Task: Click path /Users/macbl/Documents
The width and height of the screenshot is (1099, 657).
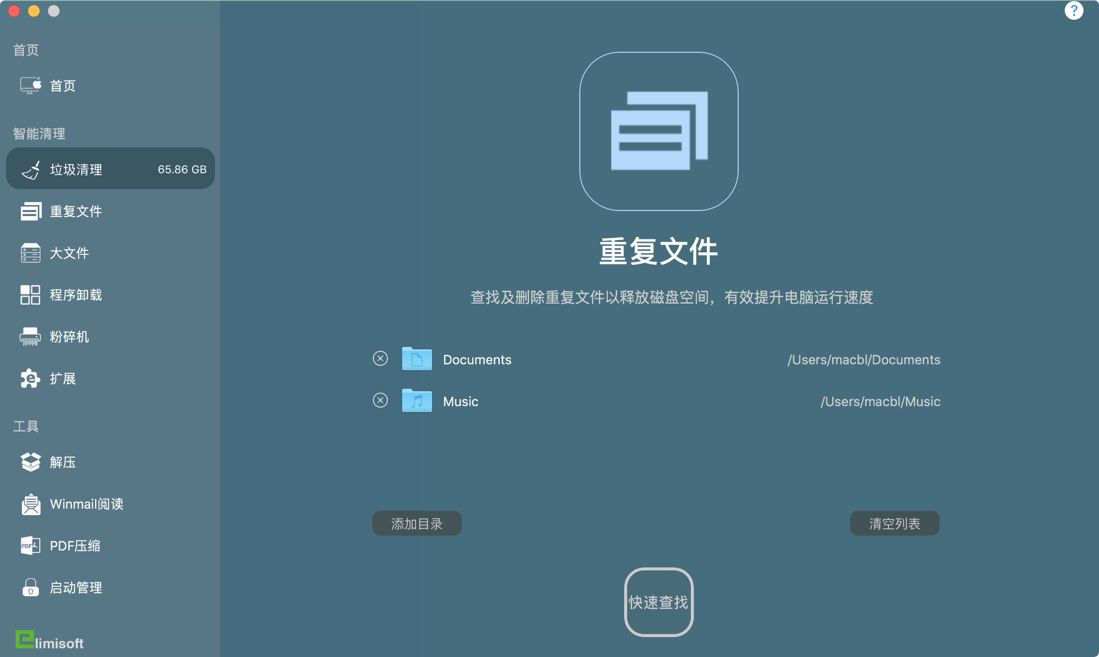Action: 864,359
